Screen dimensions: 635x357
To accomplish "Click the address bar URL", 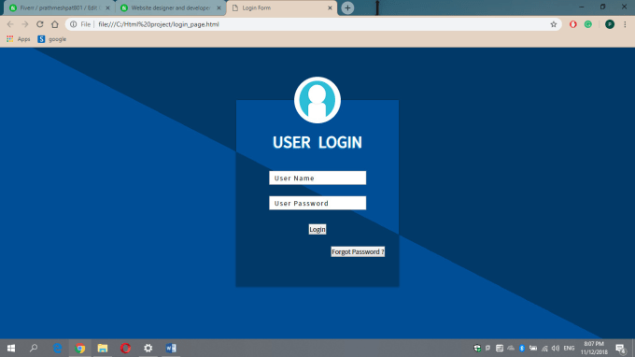I will 159,24.
